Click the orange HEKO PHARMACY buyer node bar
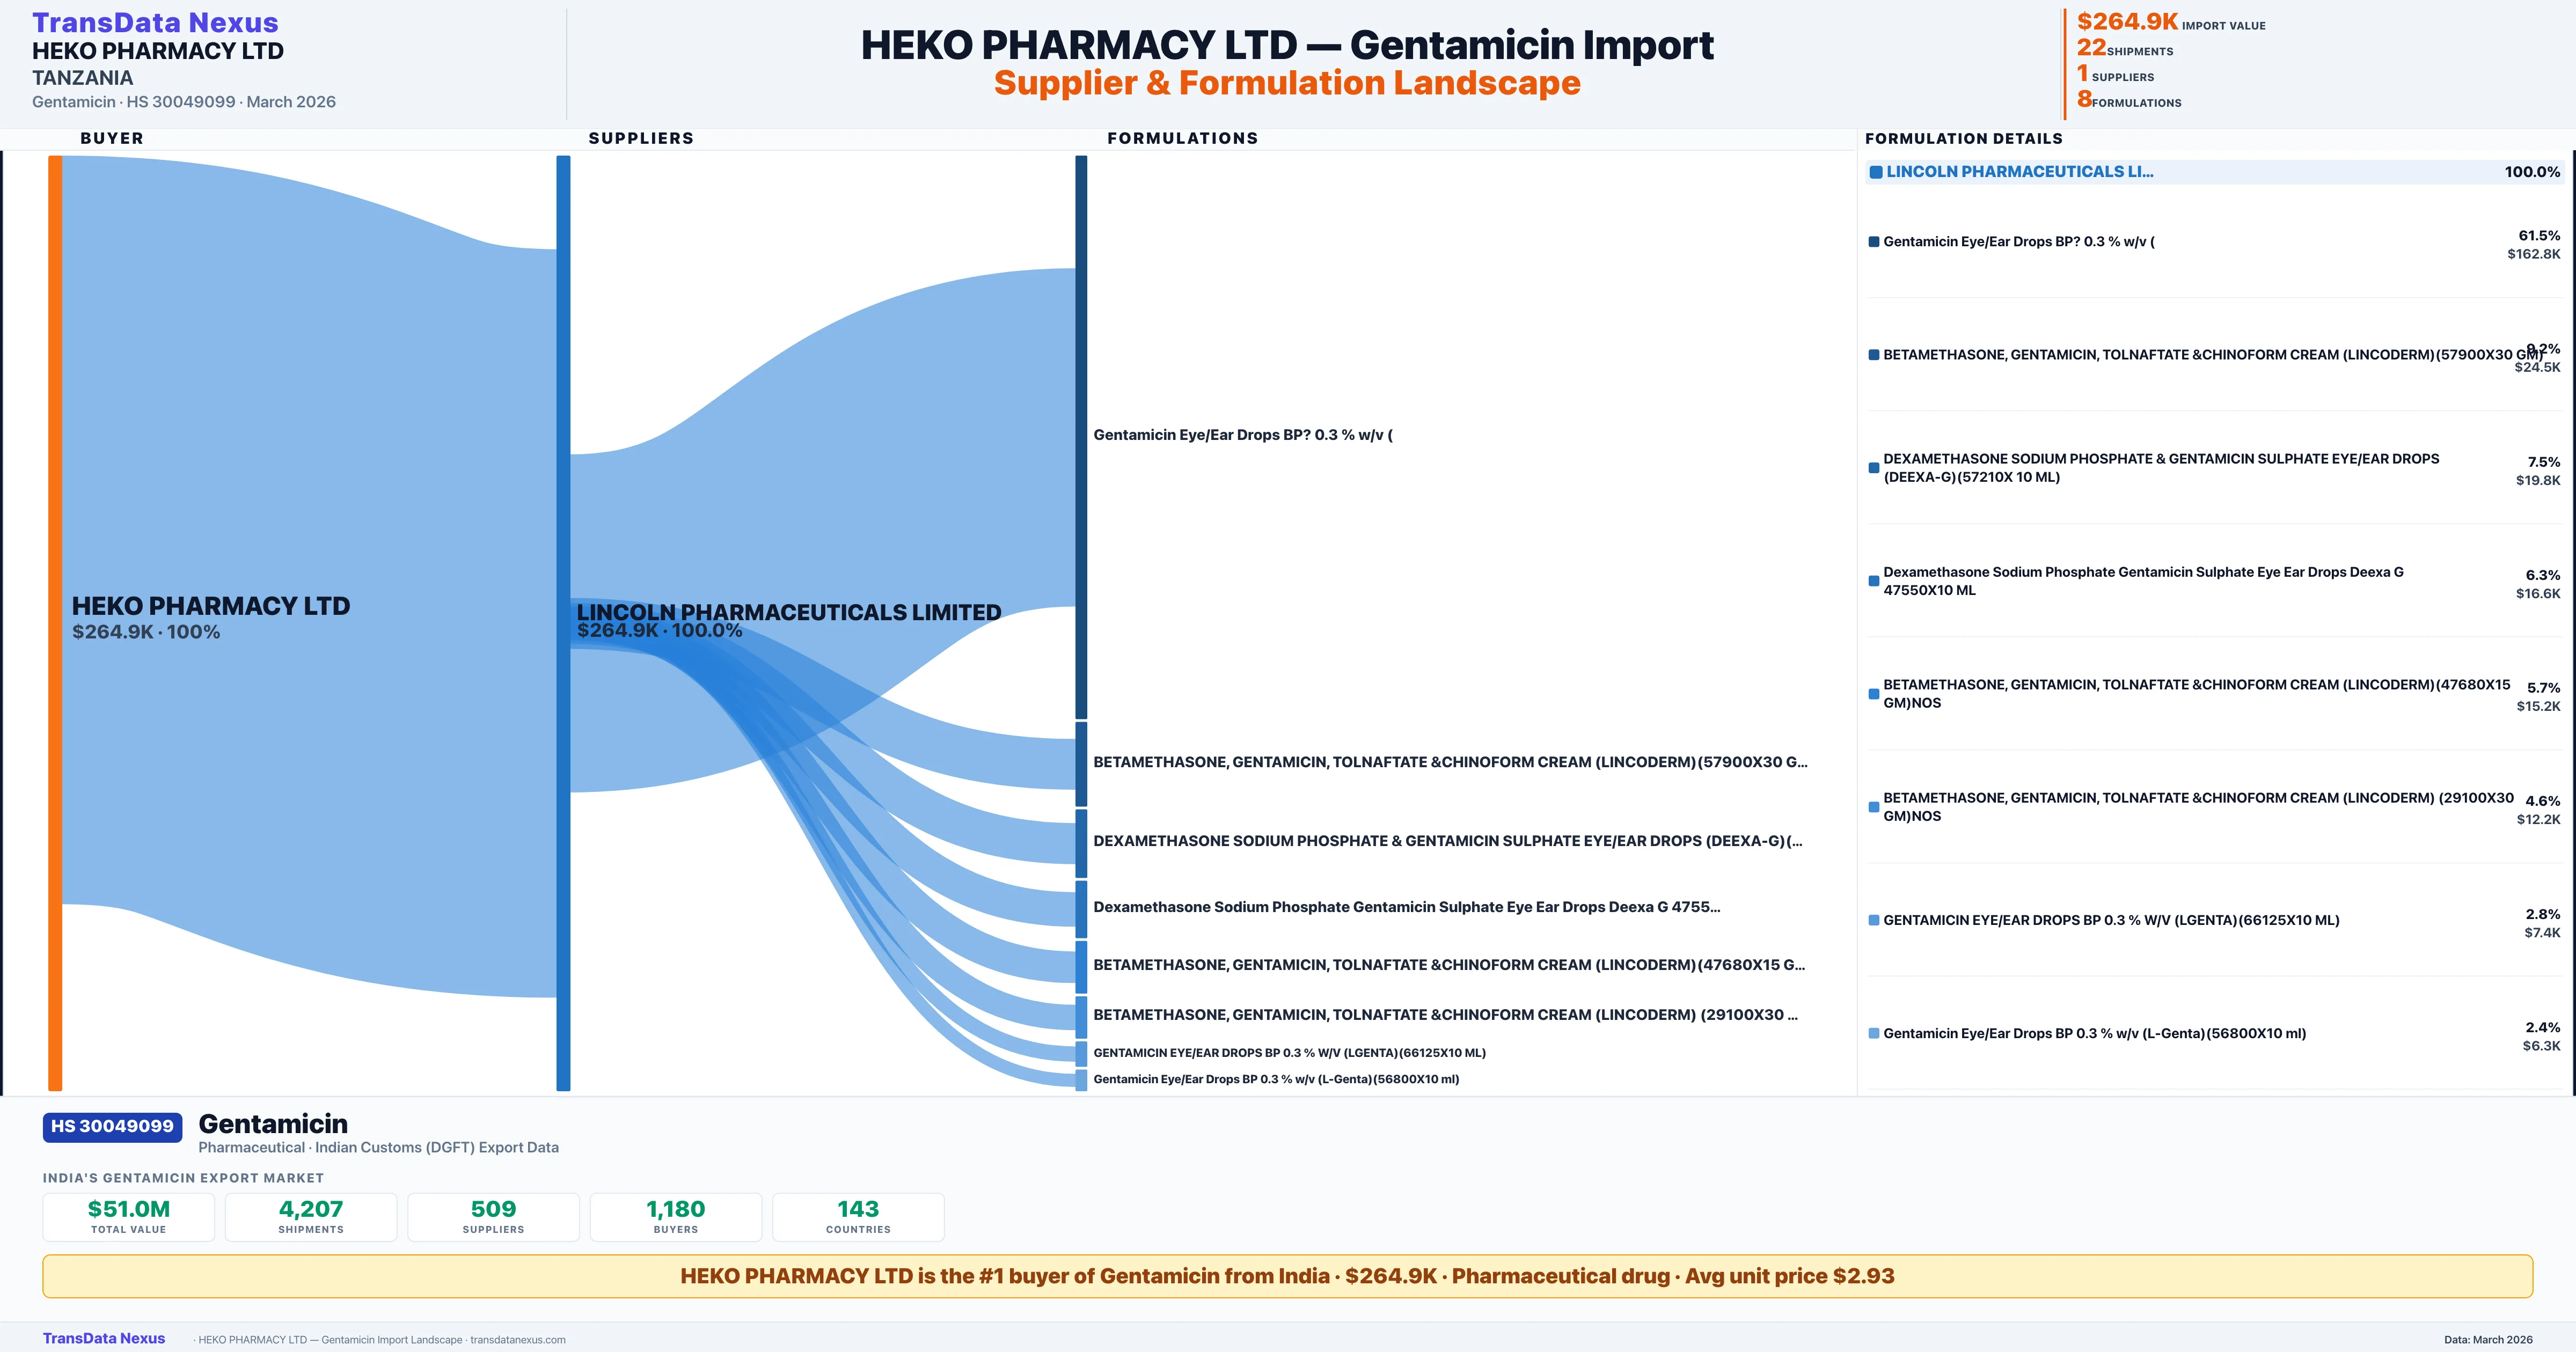2576x1352 pixels. pos(55,622)
